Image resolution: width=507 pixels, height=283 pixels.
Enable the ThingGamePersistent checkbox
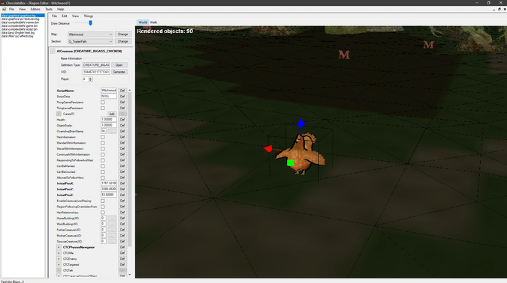point(102,102)
